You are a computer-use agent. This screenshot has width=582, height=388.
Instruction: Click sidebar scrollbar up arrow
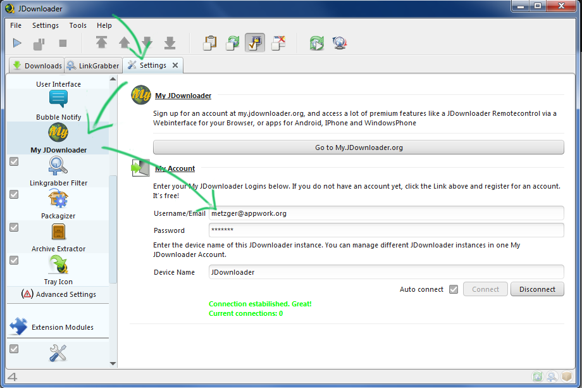click(113, 79)
